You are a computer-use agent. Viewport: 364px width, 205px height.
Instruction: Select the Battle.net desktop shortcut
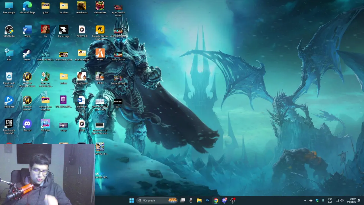(9, 102)
